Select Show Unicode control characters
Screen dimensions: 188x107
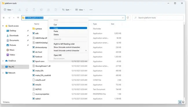click(x=68, y=47)
